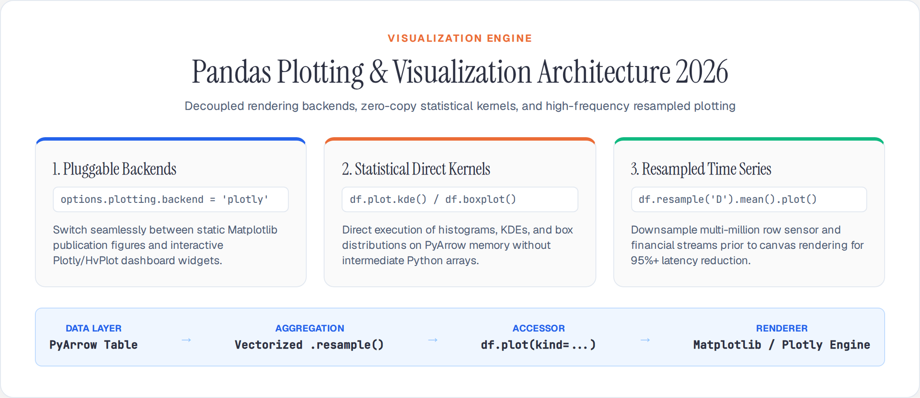Click the 'VISUALIZATION ENGINE' eyebrow label
The height and width of the screenshot is (398, 920).
[460, 38]
